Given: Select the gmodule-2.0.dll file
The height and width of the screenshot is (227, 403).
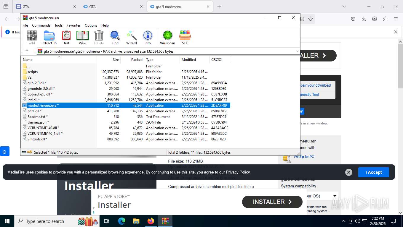Looking at the screenshot, I should (x=126, y=89).
